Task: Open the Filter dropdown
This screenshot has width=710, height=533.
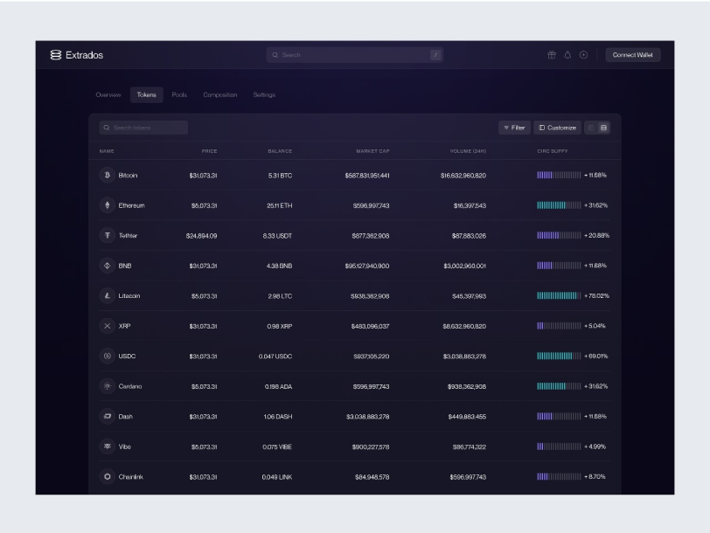Action: [514, 127]
